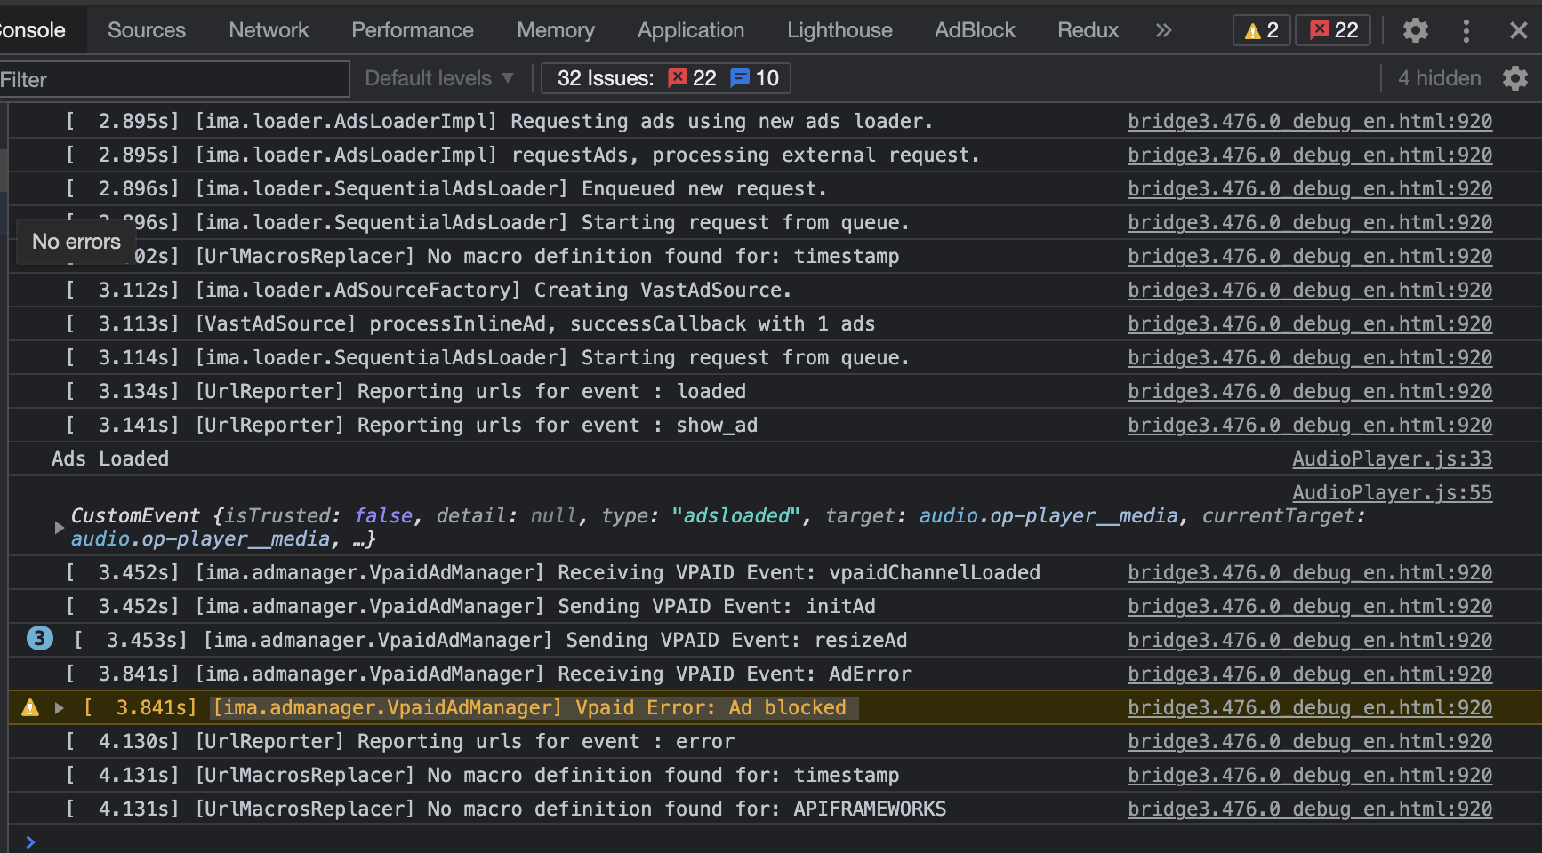
Task: Click the 4 hidden messages label
Action: coord(1439,78)
